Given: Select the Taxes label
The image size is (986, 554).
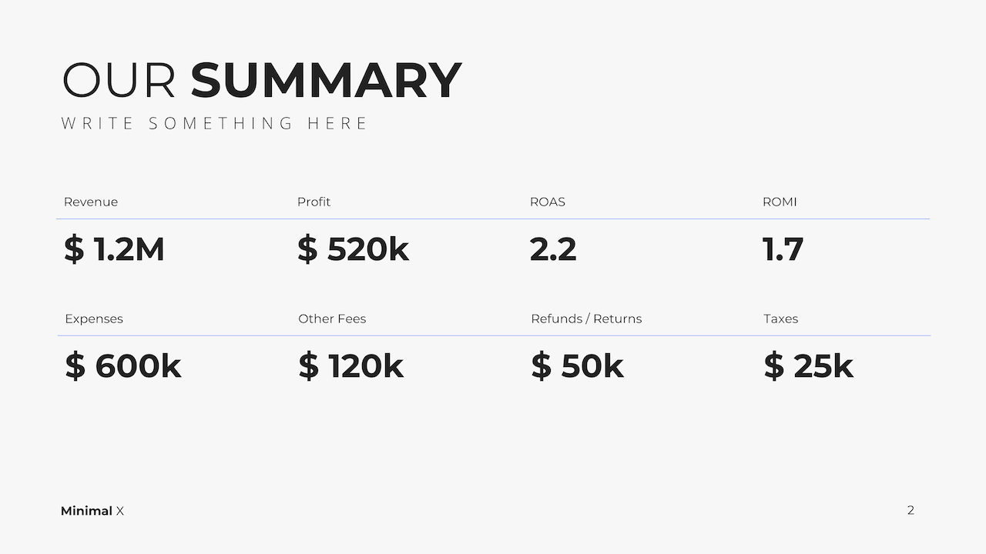Looking at the screenshot, I should (x=781, y=319).
